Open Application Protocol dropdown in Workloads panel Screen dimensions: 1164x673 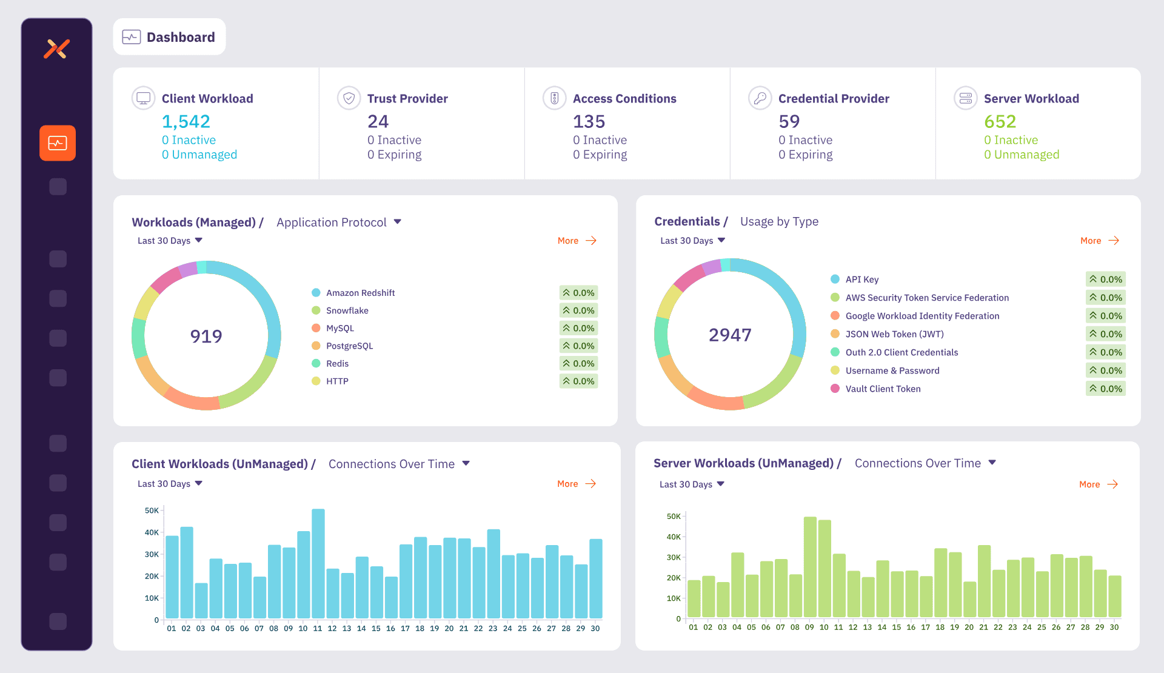339,223
